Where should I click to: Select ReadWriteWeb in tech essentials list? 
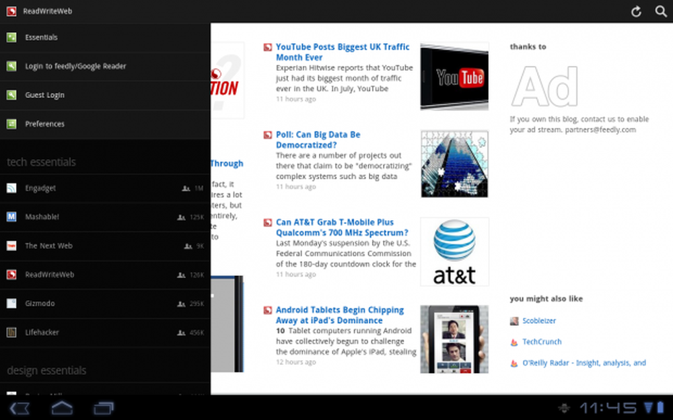click(x=105, y=275)
